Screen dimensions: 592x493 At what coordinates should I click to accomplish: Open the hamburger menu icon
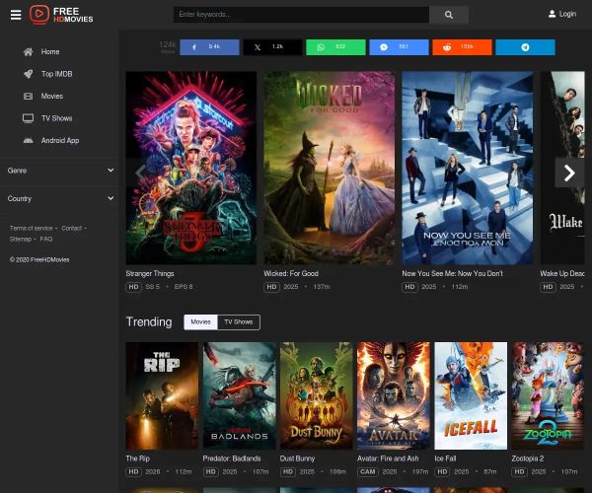16,15
